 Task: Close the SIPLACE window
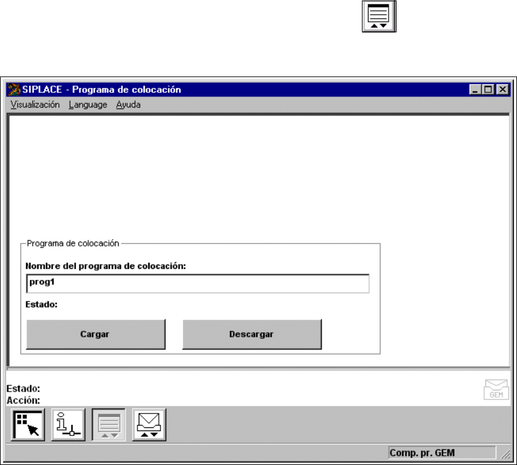click(502, 89)
